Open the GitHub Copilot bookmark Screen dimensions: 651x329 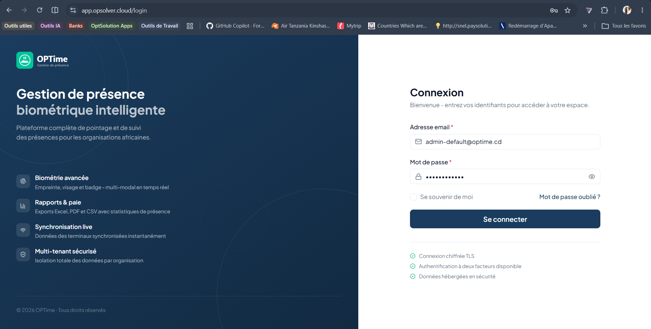(235, 26)
